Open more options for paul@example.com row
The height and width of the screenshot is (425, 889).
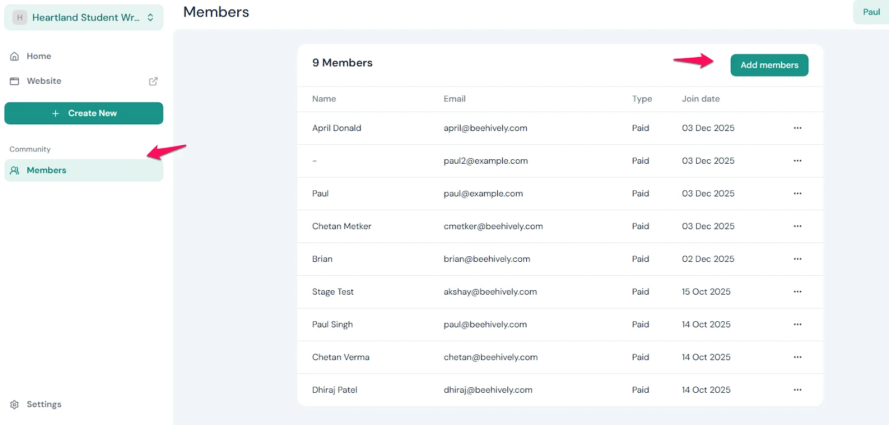(797, 194)
